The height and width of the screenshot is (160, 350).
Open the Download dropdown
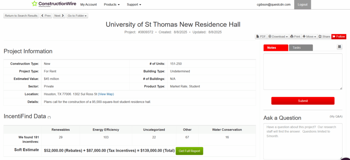(x=278, y=37)
